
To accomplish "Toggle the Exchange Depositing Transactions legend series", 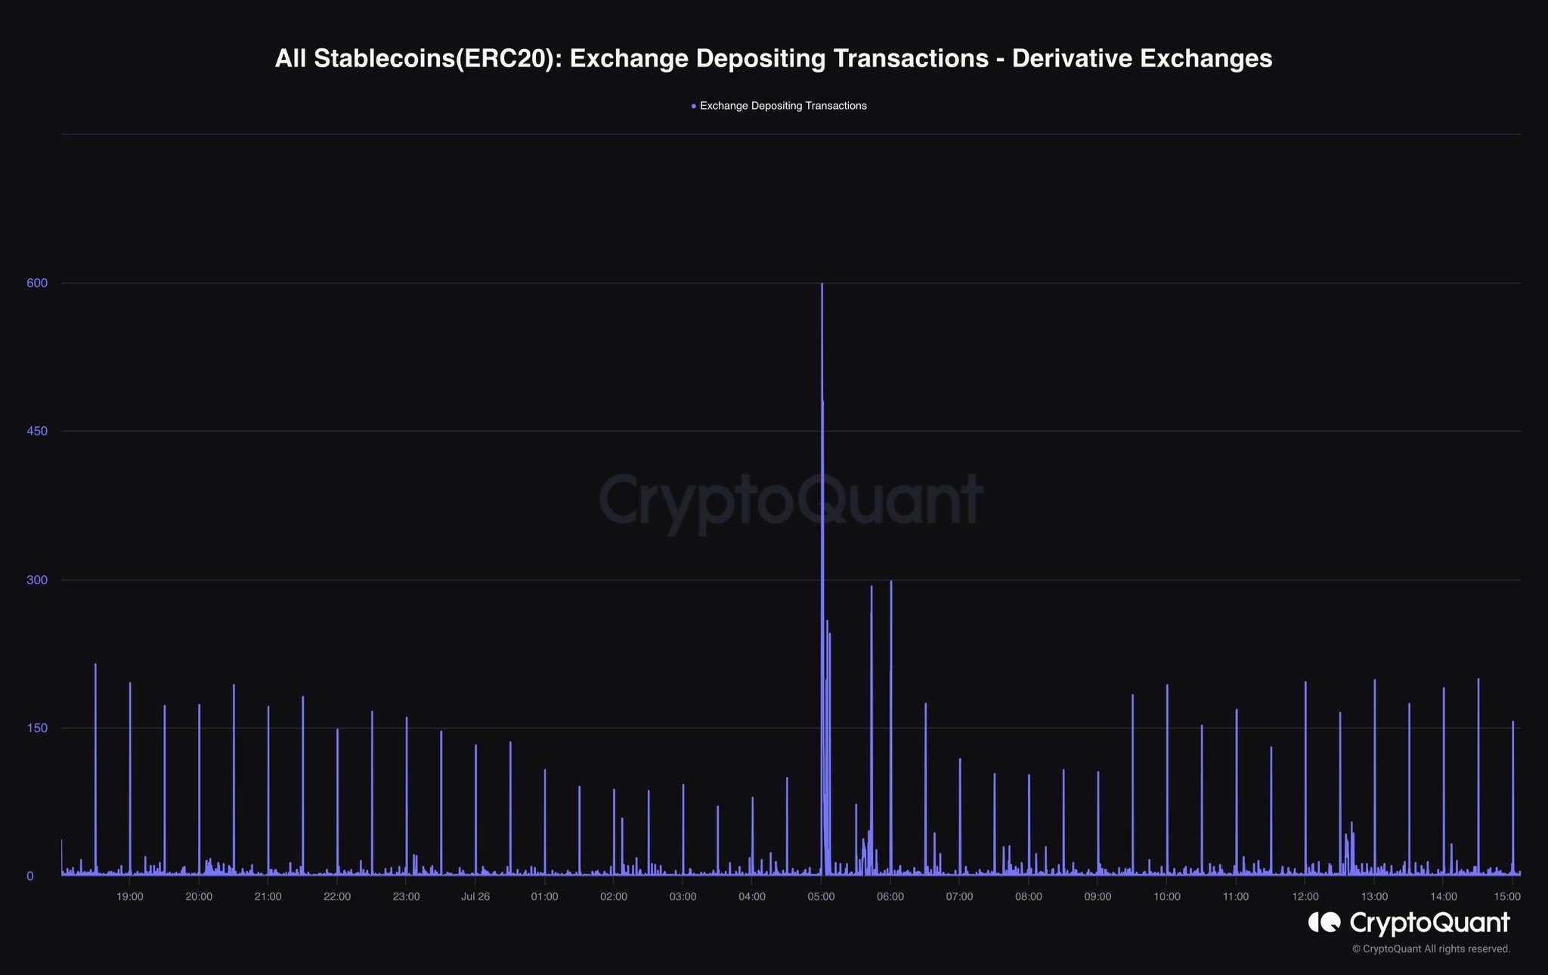I will pyautogui.click(x=783, y=106).
